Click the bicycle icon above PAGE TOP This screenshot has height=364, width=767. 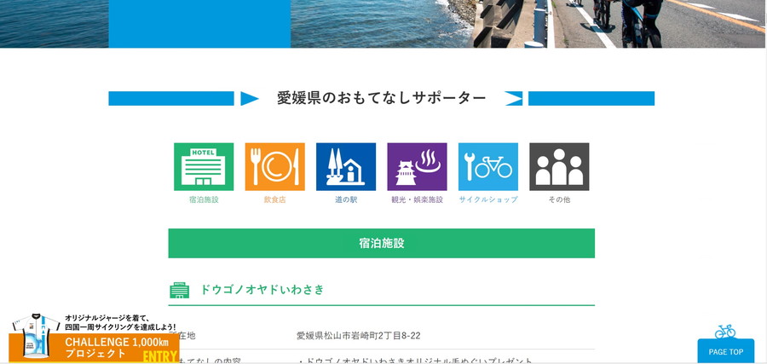pos(724,331)
